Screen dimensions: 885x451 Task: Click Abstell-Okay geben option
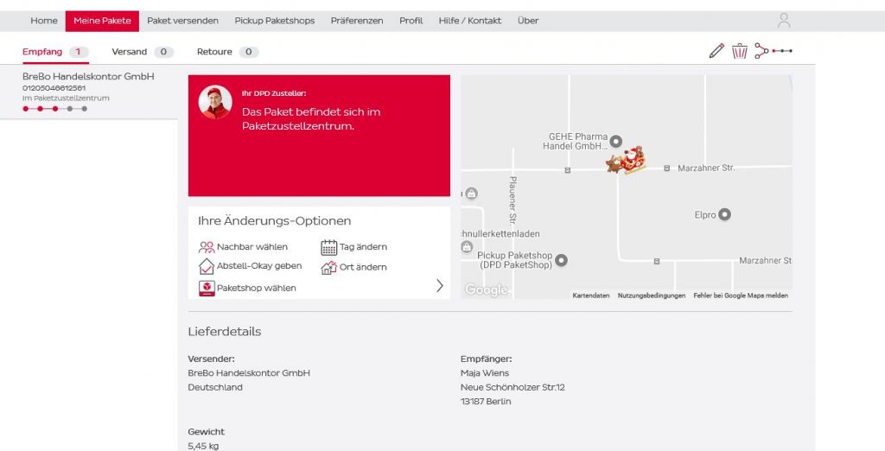click(x=250, y=266)
